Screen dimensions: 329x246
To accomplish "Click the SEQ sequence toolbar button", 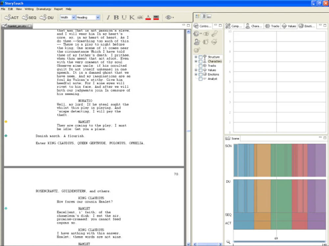I will pyautogui.click(x=29, y=17).
